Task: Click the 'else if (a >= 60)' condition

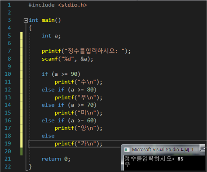Action: [x=69, y=121]
